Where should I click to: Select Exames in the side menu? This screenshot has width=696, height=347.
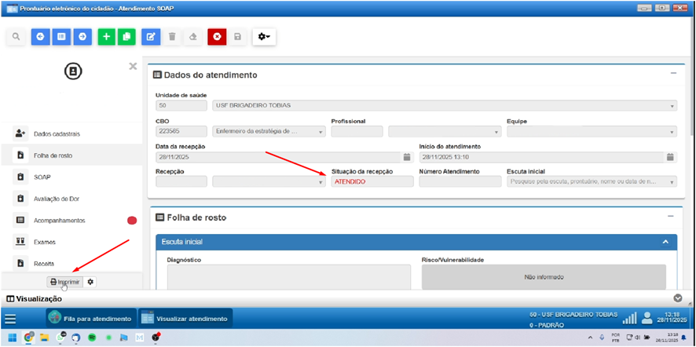44,242
